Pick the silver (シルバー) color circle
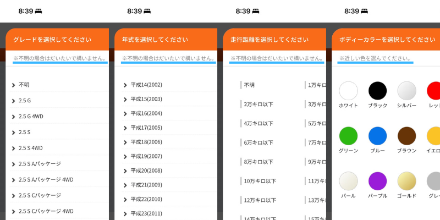 point(406,91)
